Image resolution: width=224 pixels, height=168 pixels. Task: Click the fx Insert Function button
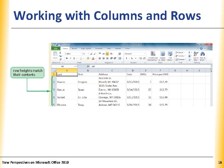click(88, 66)
